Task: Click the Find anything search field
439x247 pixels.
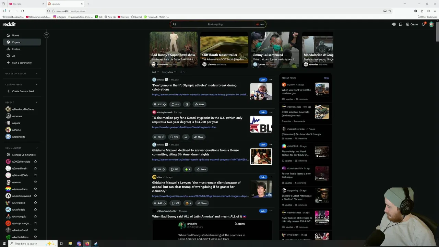Action: (x=215, y=24)
